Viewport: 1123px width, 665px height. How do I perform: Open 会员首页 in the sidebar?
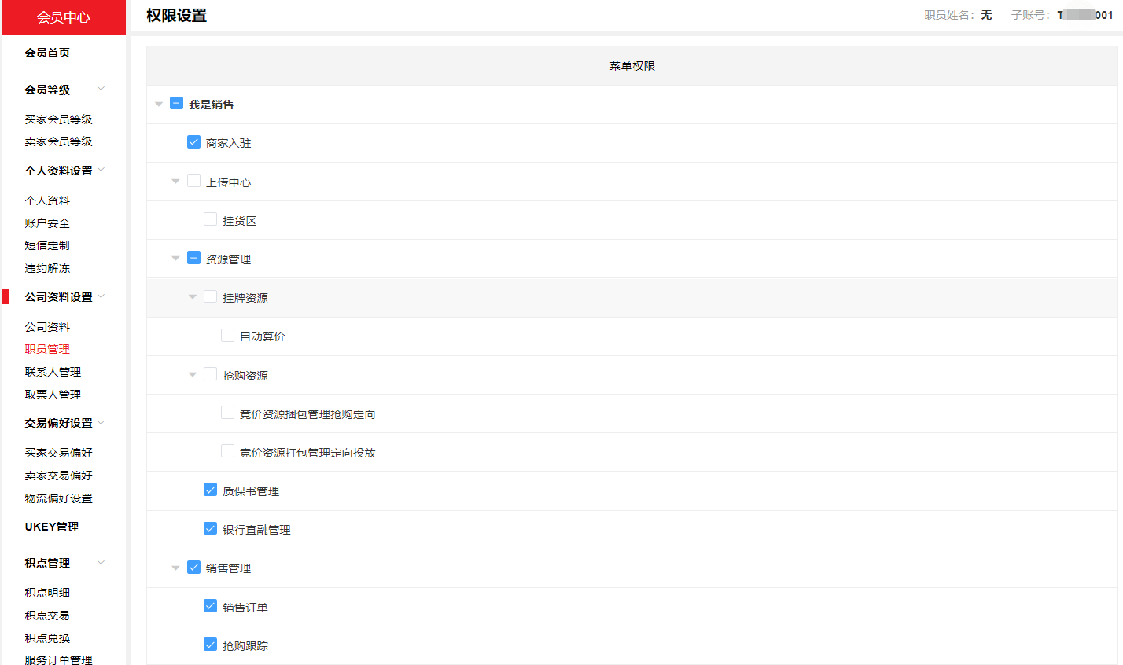pyautogui.click(x=47, y=53)
